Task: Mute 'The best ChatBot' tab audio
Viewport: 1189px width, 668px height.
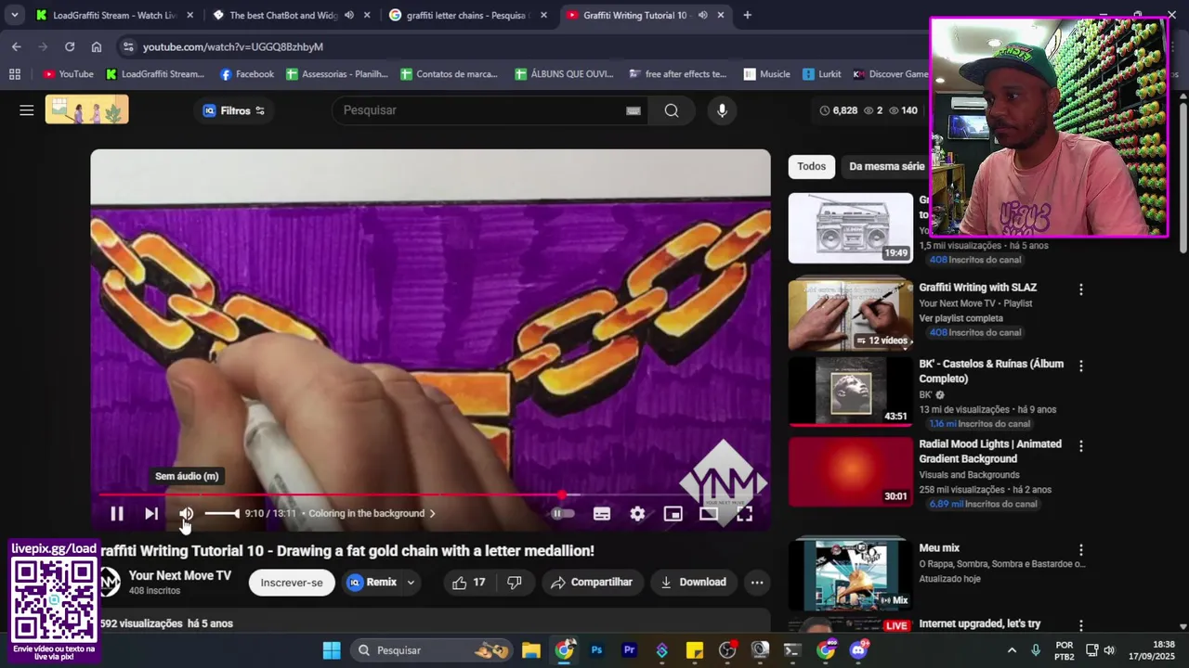Action: pos(349,15)
